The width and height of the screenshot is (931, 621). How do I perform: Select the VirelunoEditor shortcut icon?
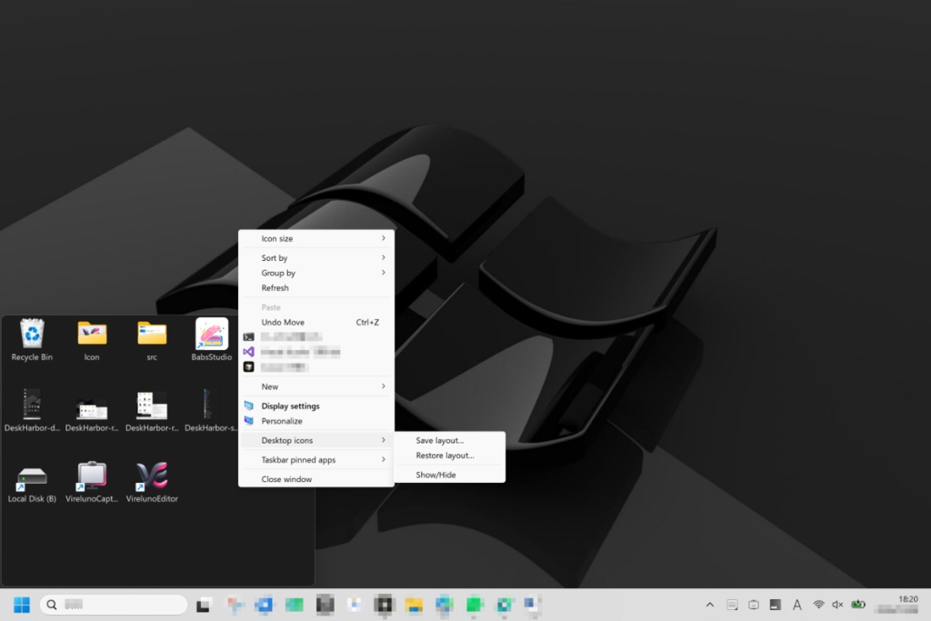(x=152, y=482)
